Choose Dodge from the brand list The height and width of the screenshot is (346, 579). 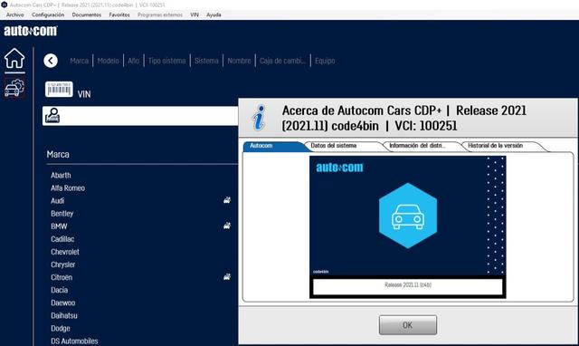[x=61, y=328]
